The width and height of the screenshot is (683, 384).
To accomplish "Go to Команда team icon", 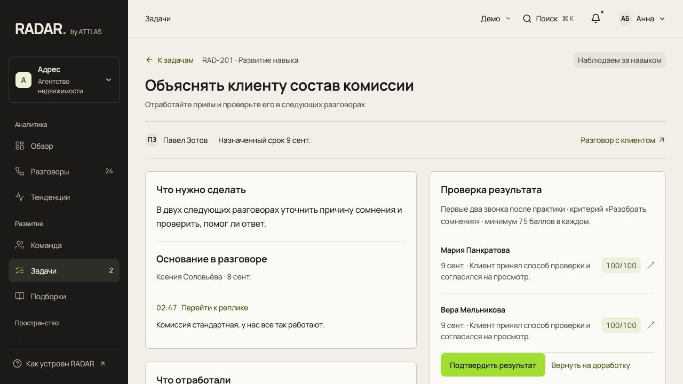I will coord(20,245).
